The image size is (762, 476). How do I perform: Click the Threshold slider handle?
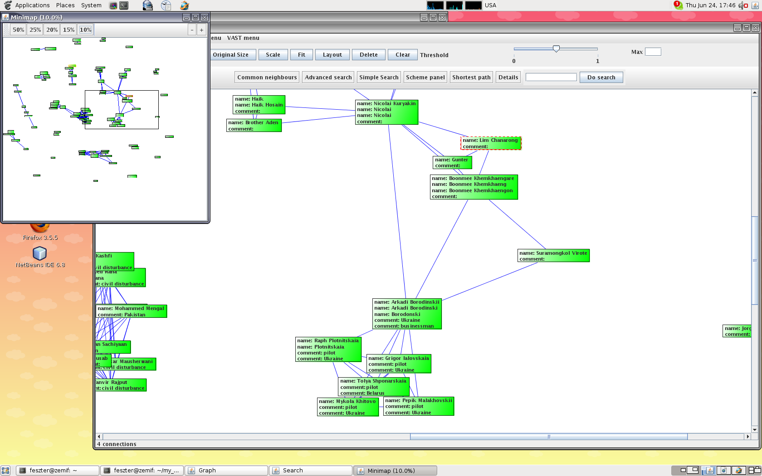pyautogui.click(x=556, y=49)
